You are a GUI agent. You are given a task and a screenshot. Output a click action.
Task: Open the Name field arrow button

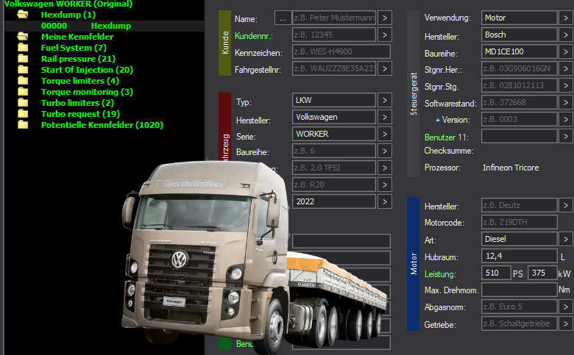(385, 18)
